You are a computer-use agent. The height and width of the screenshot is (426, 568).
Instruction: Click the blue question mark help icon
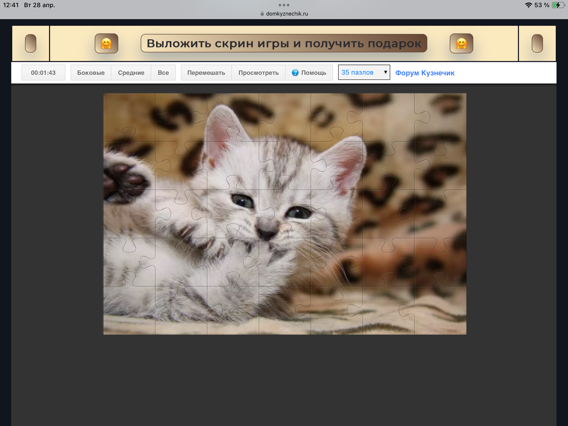coord(295,73)
